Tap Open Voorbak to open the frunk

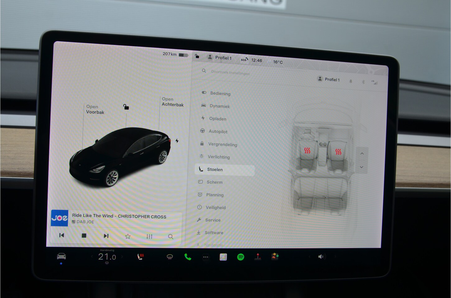pyautogui.click(x=95, y=110)
